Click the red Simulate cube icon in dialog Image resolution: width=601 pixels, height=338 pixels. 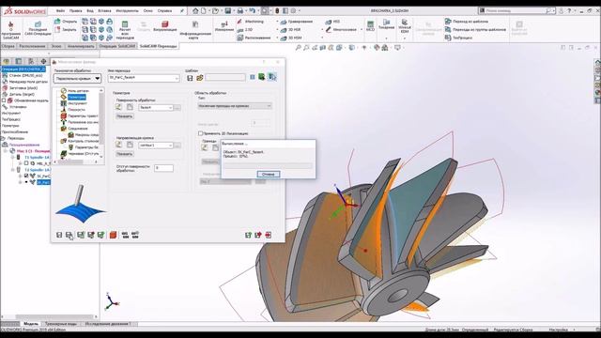(x=113, y=235)
